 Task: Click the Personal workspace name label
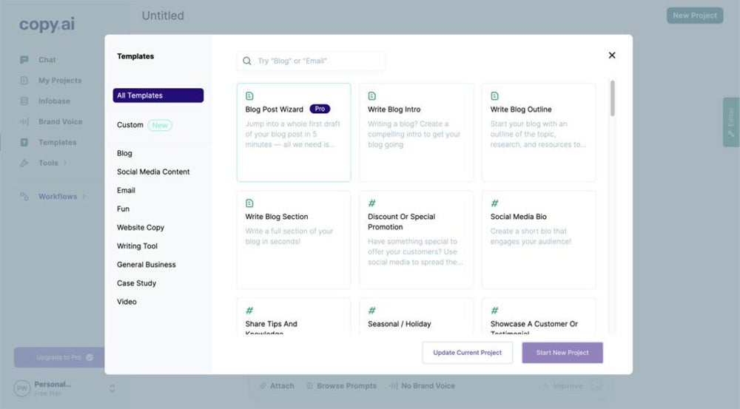pos(53,385)
